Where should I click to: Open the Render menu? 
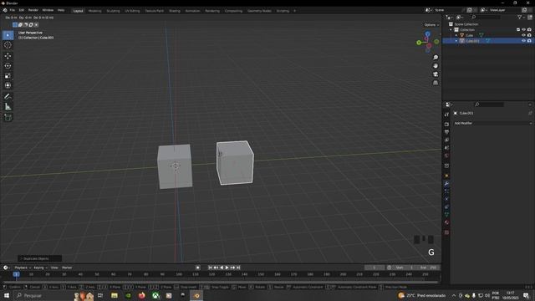(x=33, y=10)
